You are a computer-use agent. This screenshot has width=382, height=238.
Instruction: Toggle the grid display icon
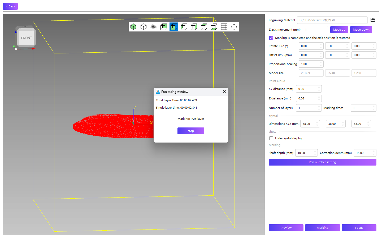point(224,27)
